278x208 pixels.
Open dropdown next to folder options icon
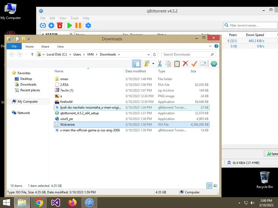(x=153, y=64)
